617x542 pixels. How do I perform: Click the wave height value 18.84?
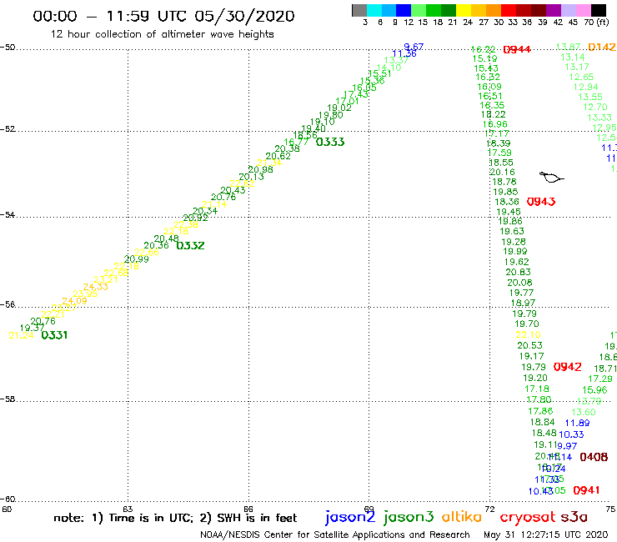543,422
